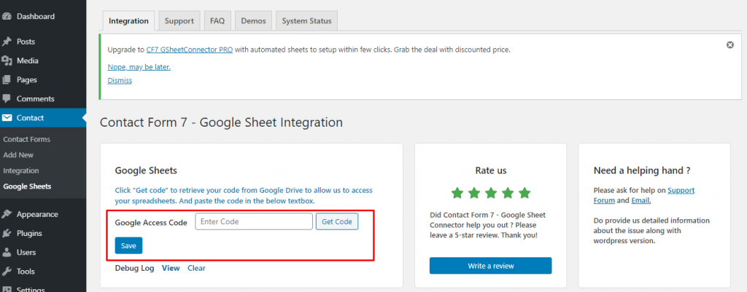This screenshot has height=292, width=747.
Task: Select the Google Sheets submenu item
Action: [x=27, y=186]
